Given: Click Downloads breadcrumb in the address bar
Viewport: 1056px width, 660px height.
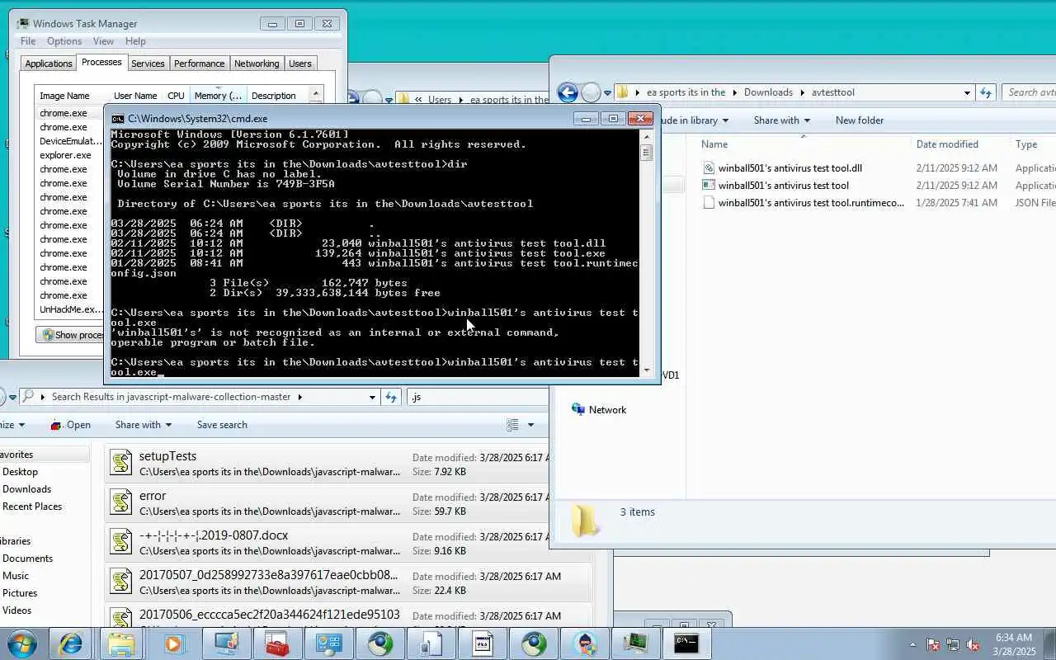Looking at the screenshot, I should (x=768, y=92).
